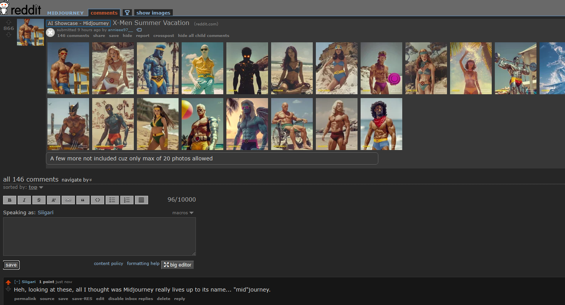Apply bold formatting in comment editor
This screenshot has width=565, height=305.
pos(10,200)
